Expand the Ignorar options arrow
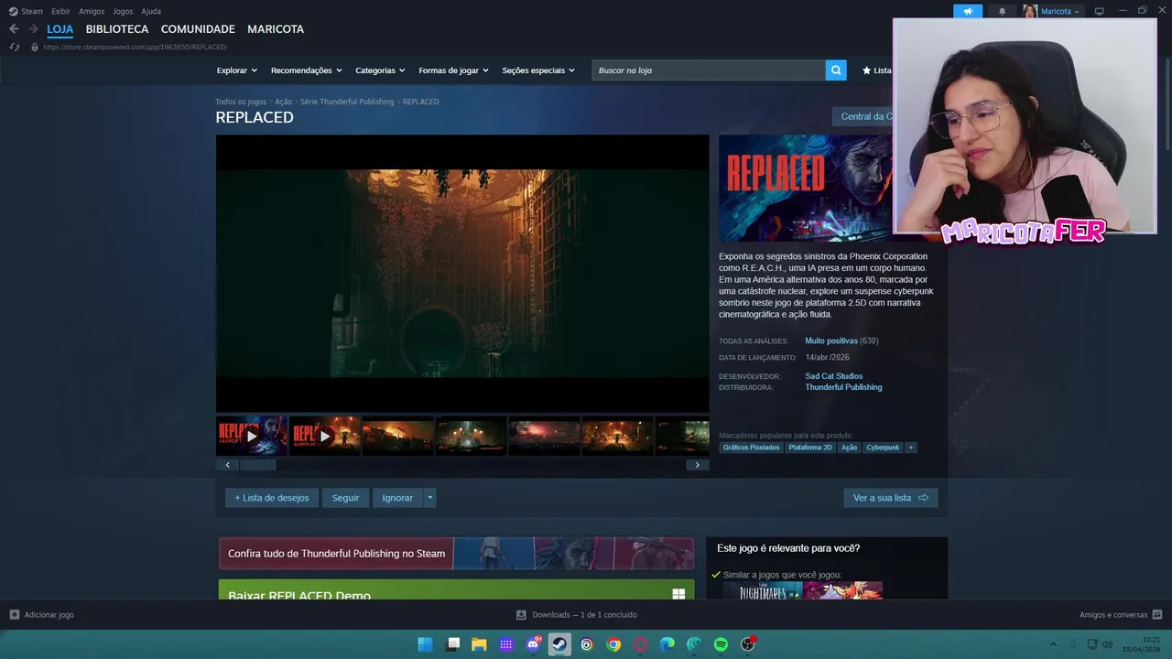 tap(429, 498)
